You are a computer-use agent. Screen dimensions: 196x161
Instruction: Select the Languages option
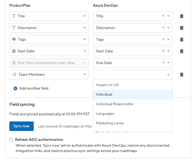(x=105, y=114)
